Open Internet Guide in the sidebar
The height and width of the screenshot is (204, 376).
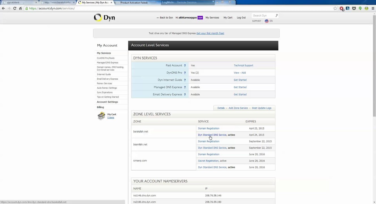104,75
